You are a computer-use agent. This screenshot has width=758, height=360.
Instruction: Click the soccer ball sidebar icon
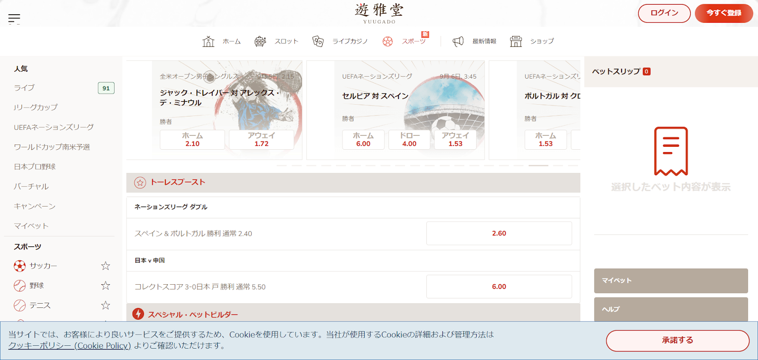[20, 266]
